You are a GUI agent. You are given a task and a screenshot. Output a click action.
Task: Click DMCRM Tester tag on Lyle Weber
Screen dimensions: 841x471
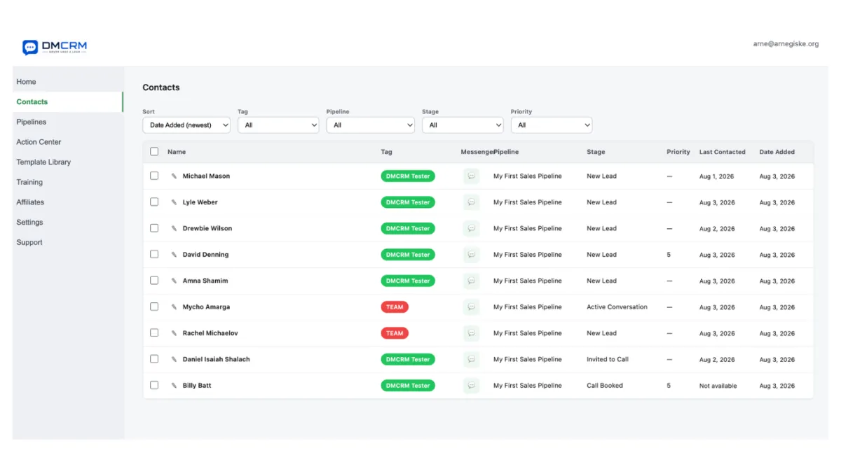(408, 202)
